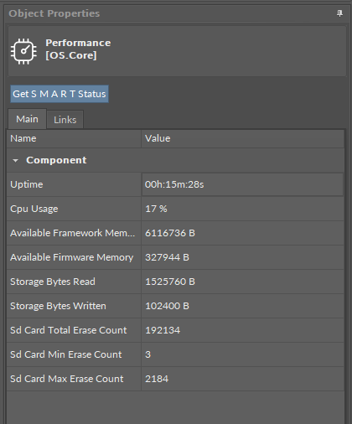Click the Performance component chip icon
The width and height of the screenshot is (352, 424).
point(23,51)
